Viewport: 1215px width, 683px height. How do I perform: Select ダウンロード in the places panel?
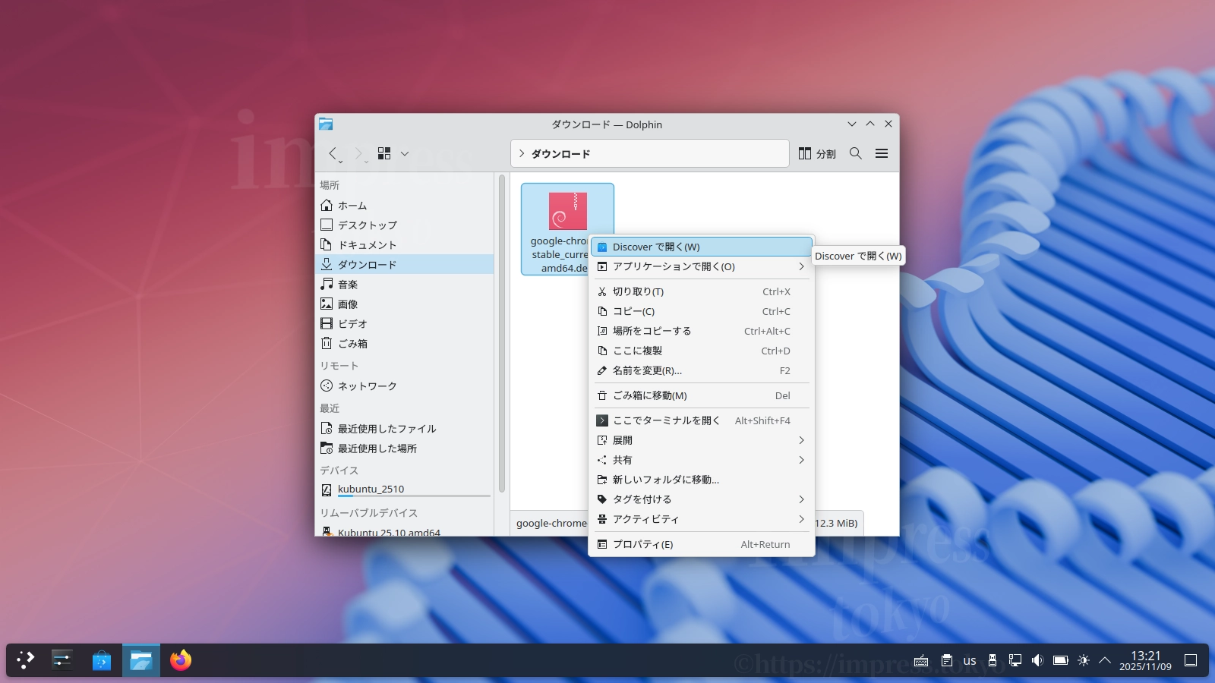coord(406,265)
